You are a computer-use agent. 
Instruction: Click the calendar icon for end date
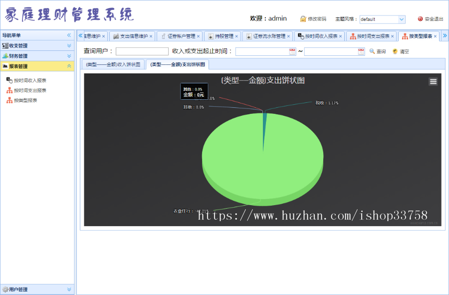(x=360, y=52)
